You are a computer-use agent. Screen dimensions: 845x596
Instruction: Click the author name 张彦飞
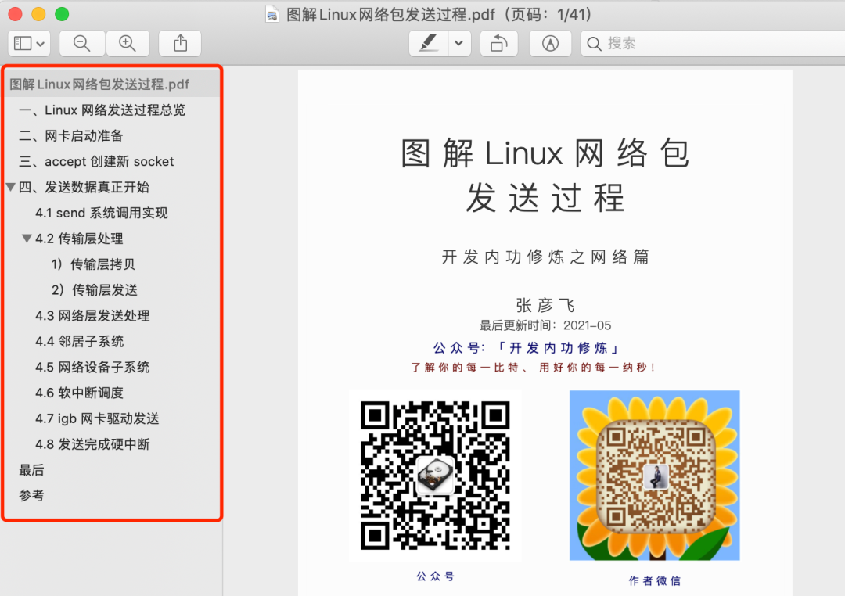pyautogui.click(x=545, y=305)
